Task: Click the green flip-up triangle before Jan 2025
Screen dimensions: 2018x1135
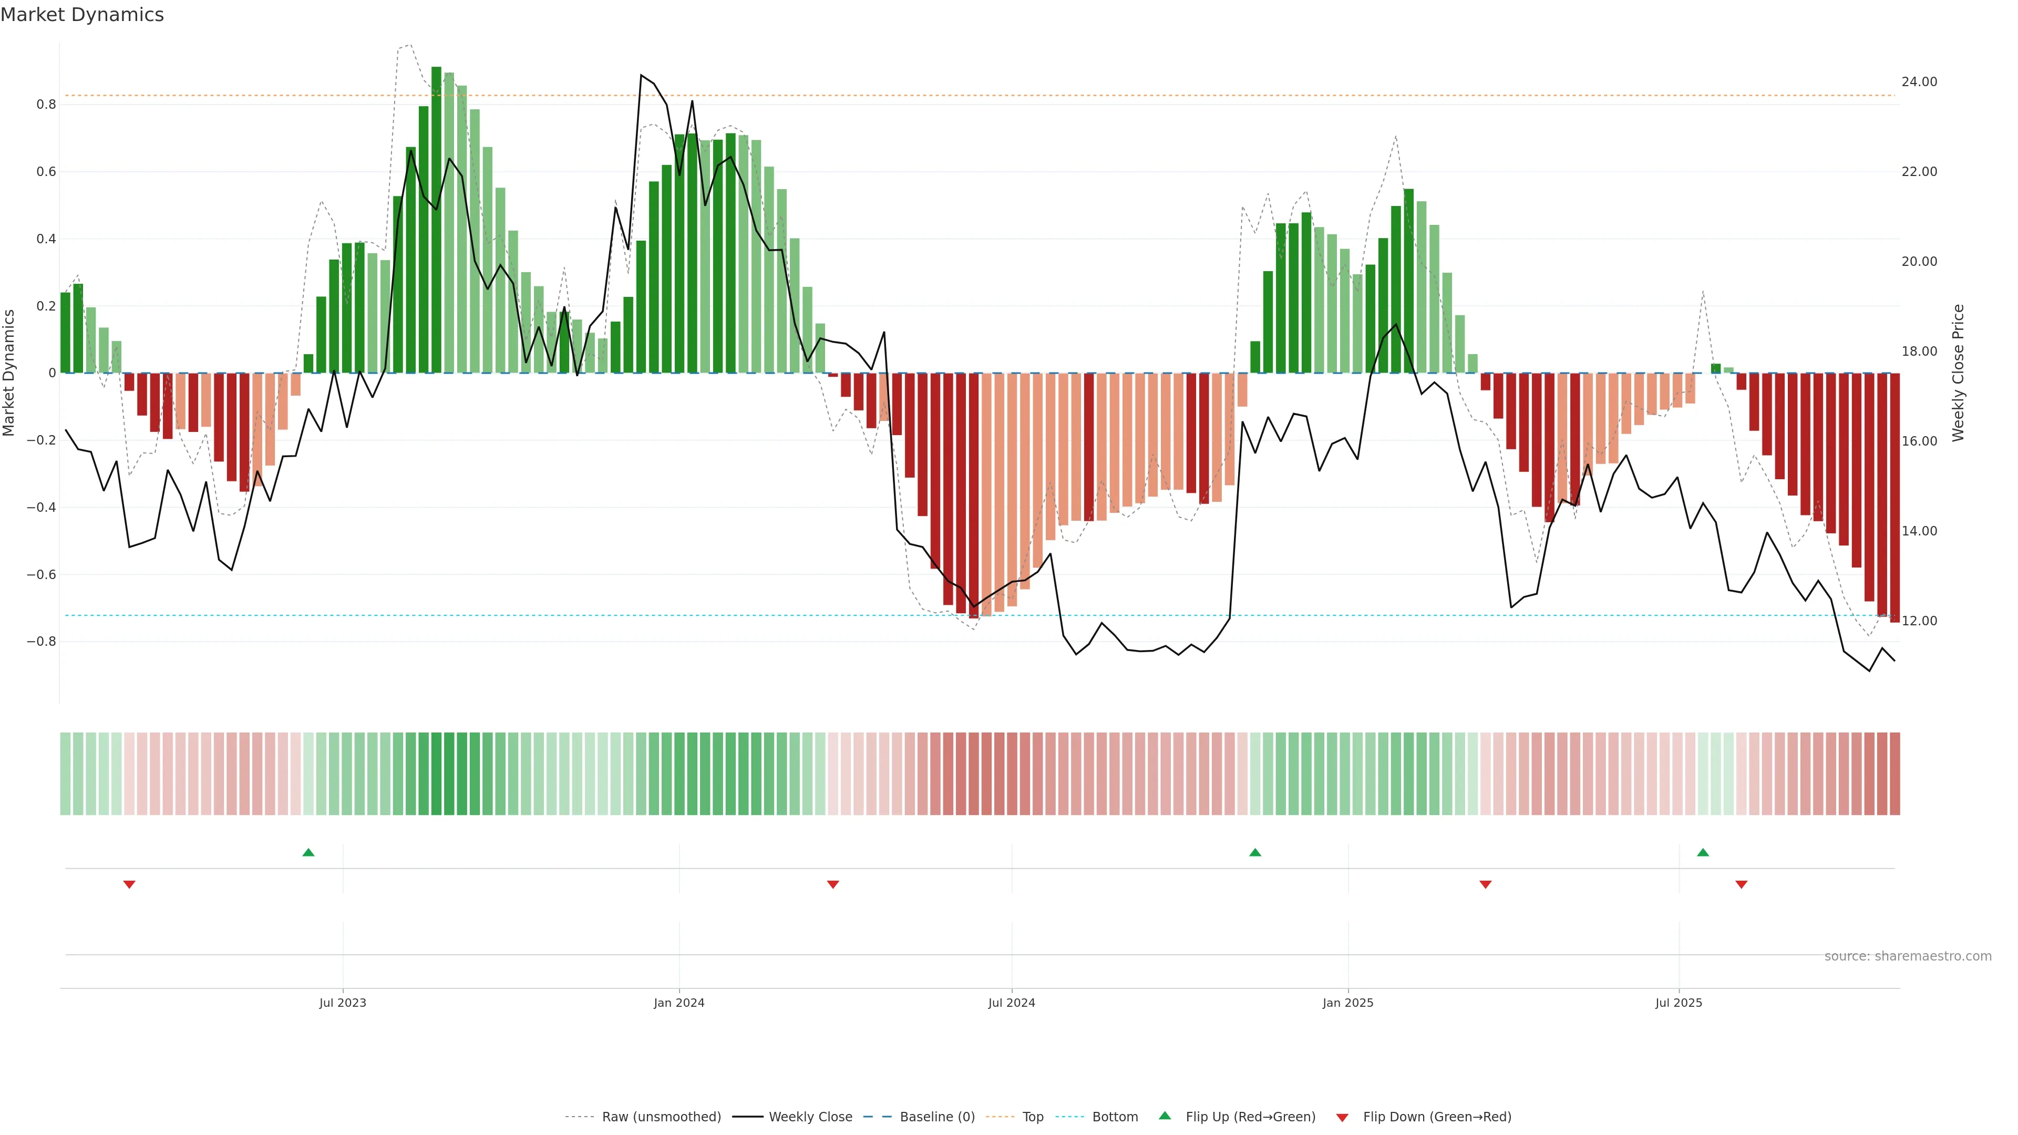Action: coord(1255,852)
